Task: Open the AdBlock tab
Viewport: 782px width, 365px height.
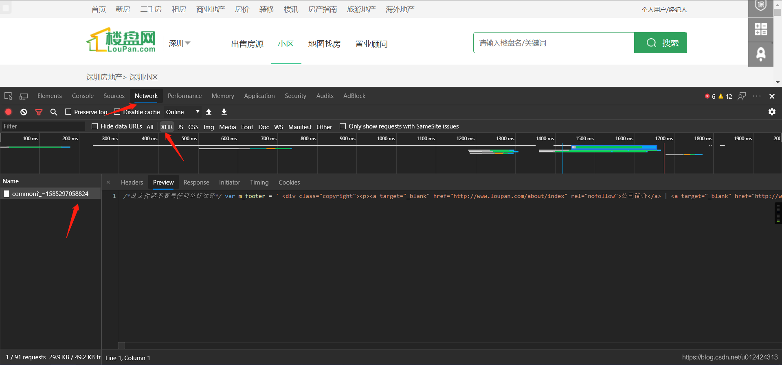Action: (x=354, y=96)
